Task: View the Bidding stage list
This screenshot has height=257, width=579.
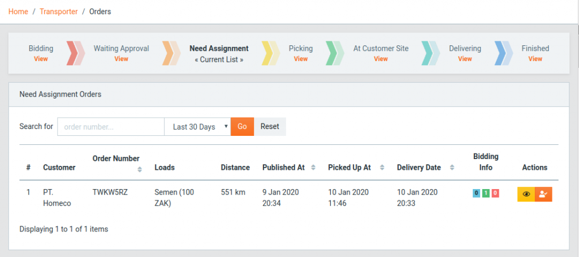Action: (41, 59)
